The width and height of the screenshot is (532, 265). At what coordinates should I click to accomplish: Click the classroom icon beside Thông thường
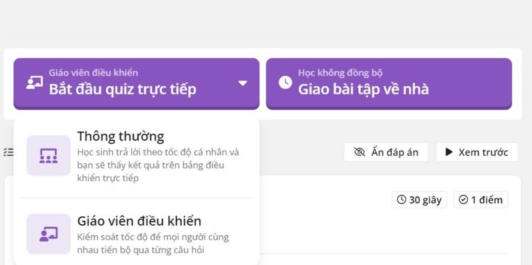tap(49, 156)
